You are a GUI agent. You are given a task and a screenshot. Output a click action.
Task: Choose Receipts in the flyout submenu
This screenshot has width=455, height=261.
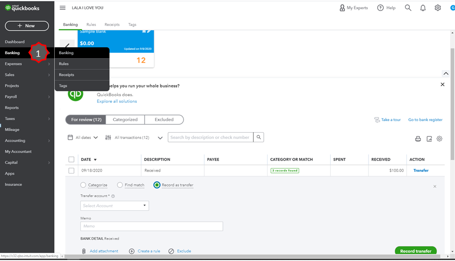point(82,75)
